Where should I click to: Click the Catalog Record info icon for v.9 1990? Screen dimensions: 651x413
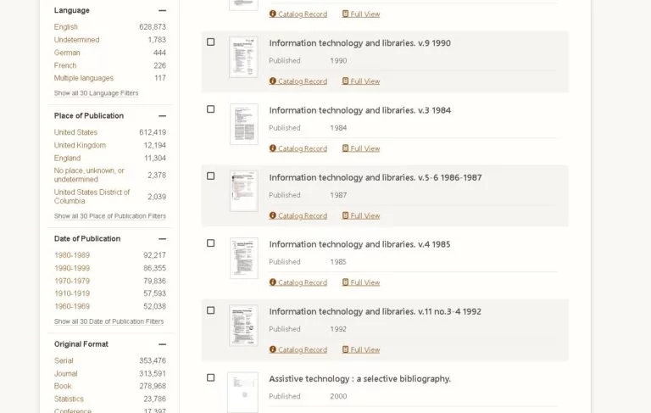273,81
